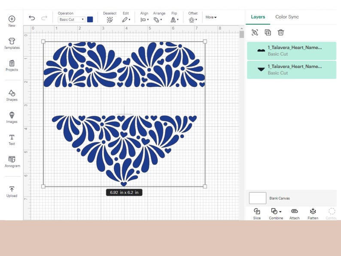The height and width of the screenshot is (256, 341).
Task: Undo the last action
Action: point(32,18)
